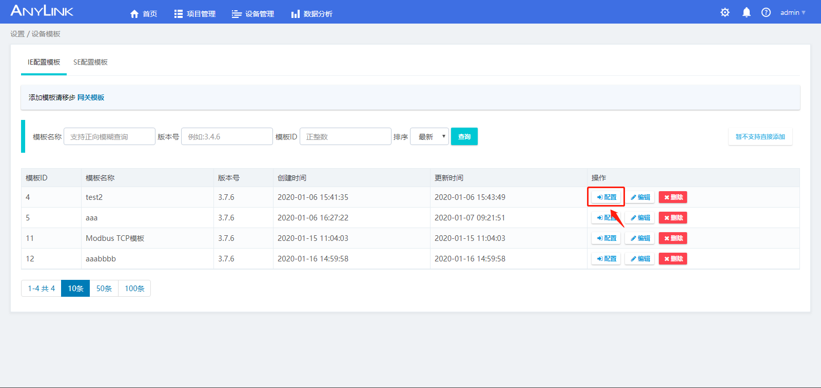The width and height of the screenshot is (821, 388).
Task: Select 50条 per page
Action: click(104, 289)
